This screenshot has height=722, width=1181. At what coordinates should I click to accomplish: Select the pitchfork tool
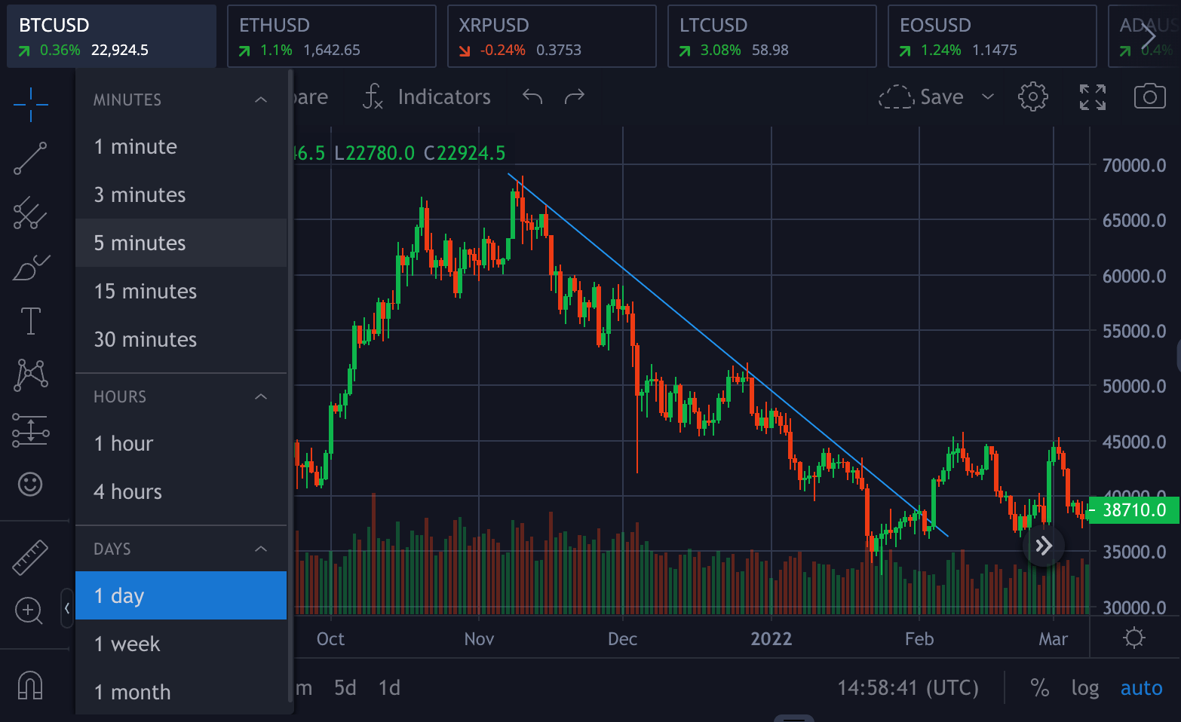(x=30, y=213)
